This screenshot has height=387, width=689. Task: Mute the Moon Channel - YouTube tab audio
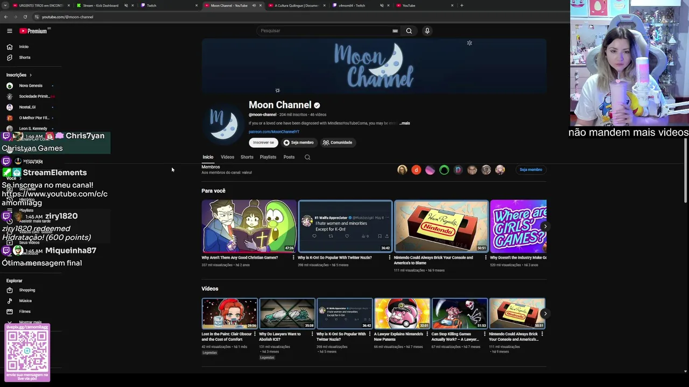[x=254, y=5]
